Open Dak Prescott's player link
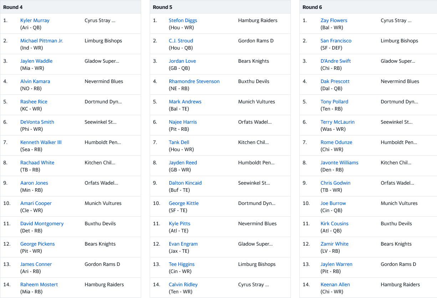The width and height of the screenshot is (437, 298). [x=335, y=81]
